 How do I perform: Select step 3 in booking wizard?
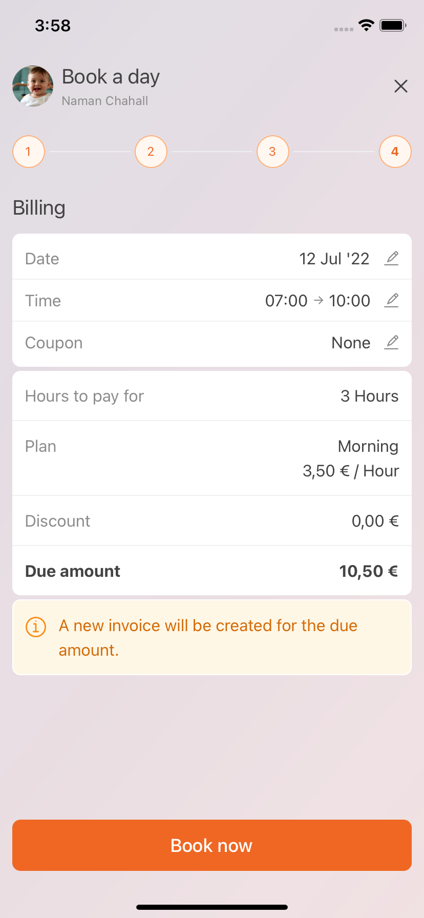click(x=272, y=152)
